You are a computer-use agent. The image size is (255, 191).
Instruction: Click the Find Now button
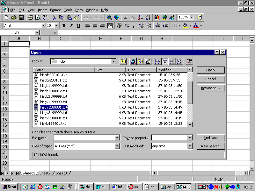[x=210, y=138]
